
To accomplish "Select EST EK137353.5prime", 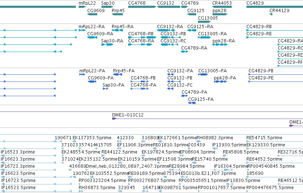I will [x=74, y=142].
